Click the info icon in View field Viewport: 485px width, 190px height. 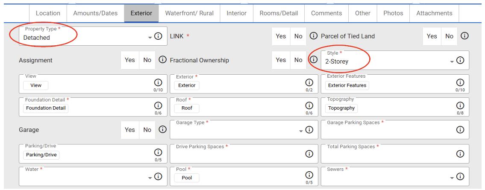coord(158,82)
